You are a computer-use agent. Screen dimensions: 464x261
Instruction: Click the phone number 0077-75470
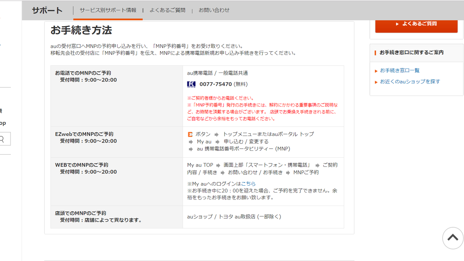coord(216,84)
